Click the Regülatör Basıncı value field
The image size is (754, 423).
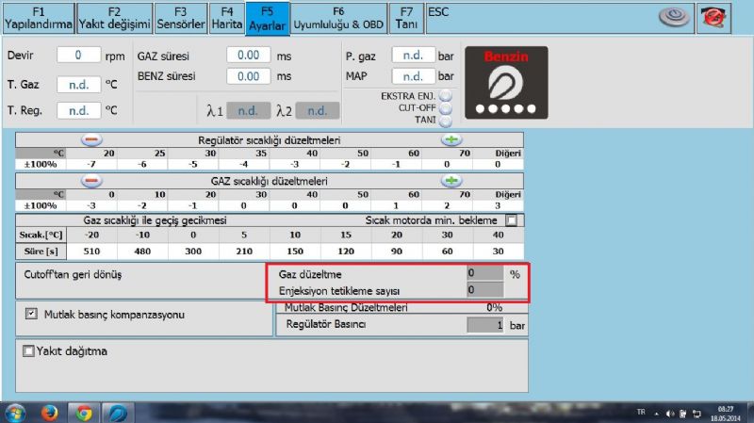tap(485, 325)
